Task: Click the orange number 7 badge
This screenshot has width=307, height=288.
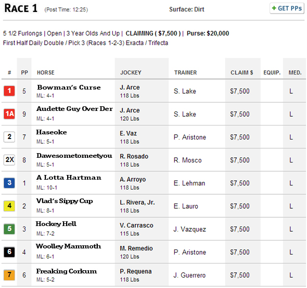Action: point(9,275)
